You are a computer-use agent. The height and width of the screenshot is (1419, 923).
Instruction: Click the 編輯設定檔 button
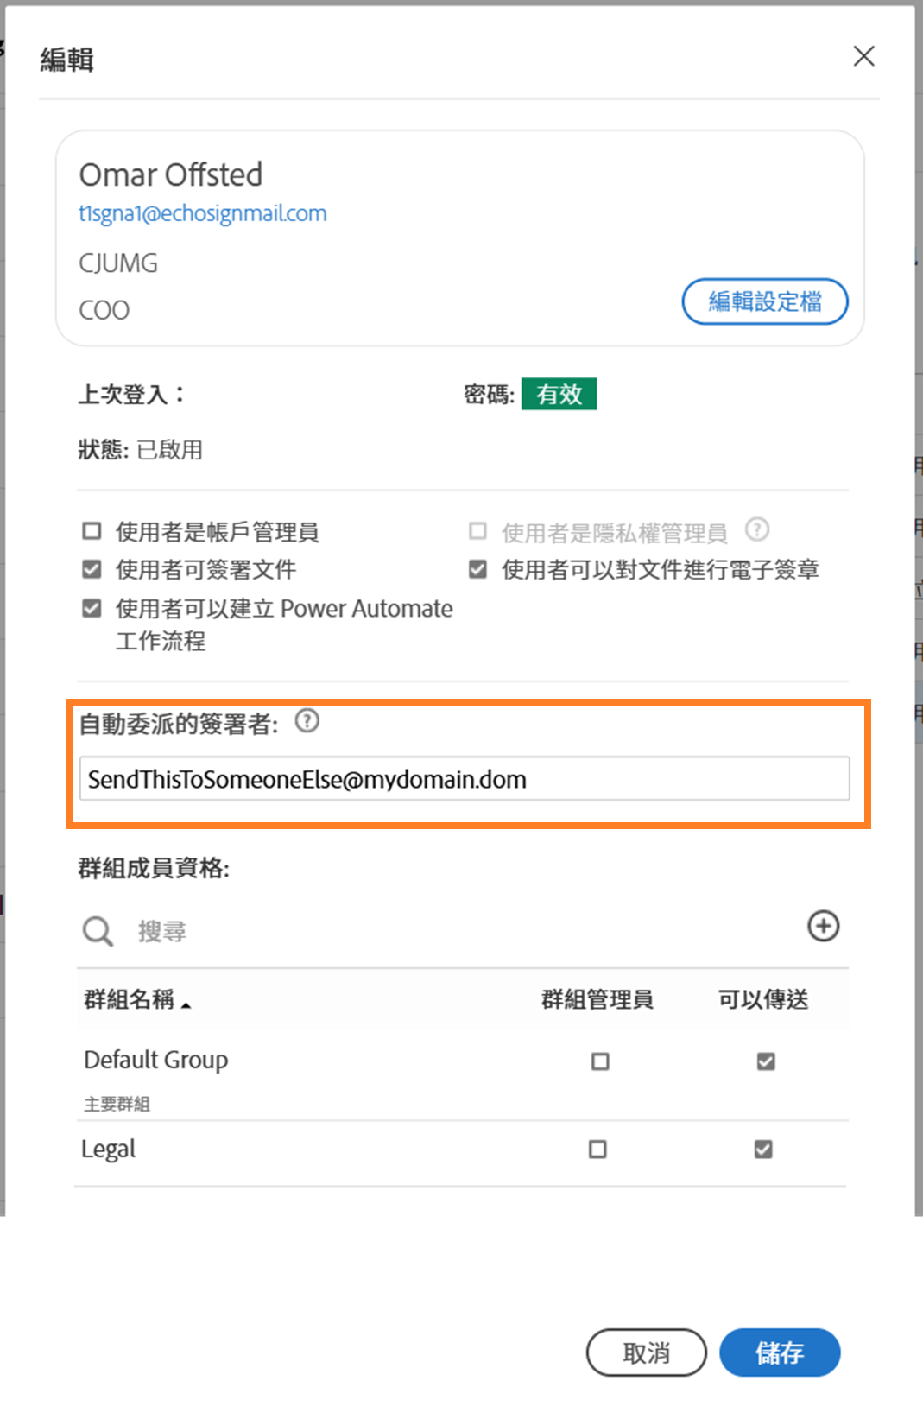tap(764, 301)
